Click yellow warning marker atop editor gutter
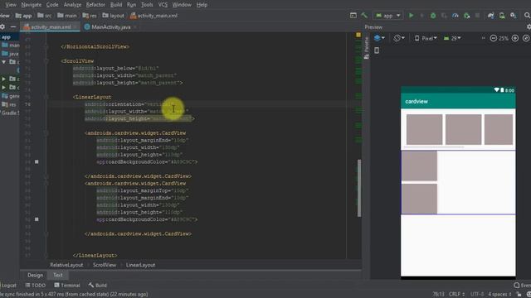Viewport: 531px width, 298px height. pyautogui.click(x=358, y=35)
